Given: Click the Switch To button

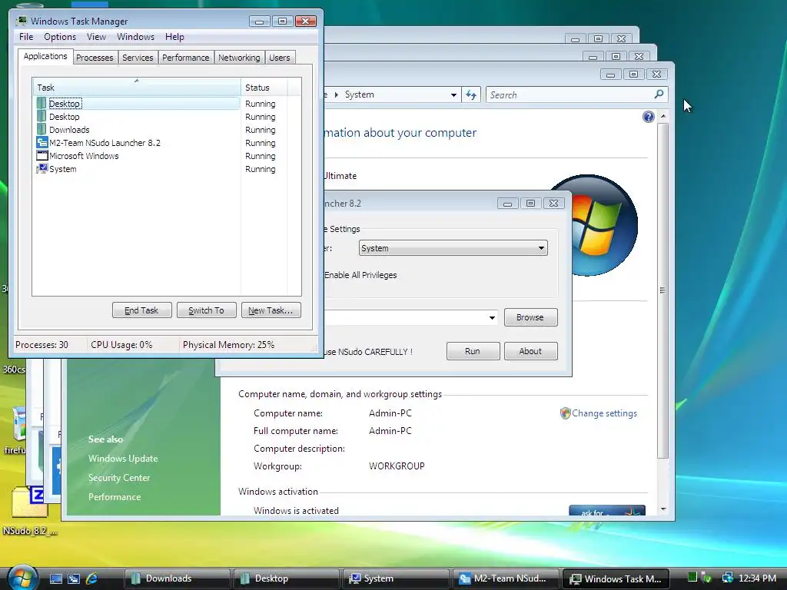Looking at the screenshot, I should 206,310.
